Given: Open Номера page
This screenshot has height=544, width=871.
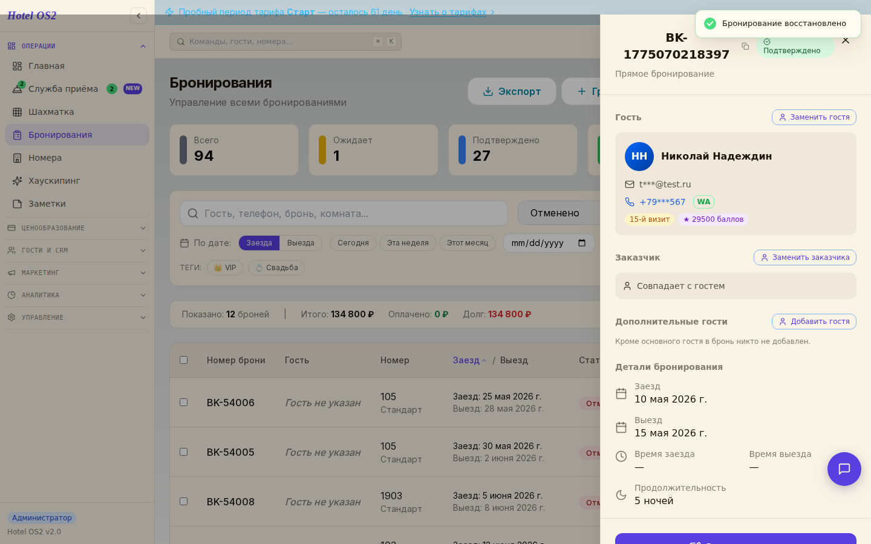Looking at the screenshot, I should tap(77, 158).
